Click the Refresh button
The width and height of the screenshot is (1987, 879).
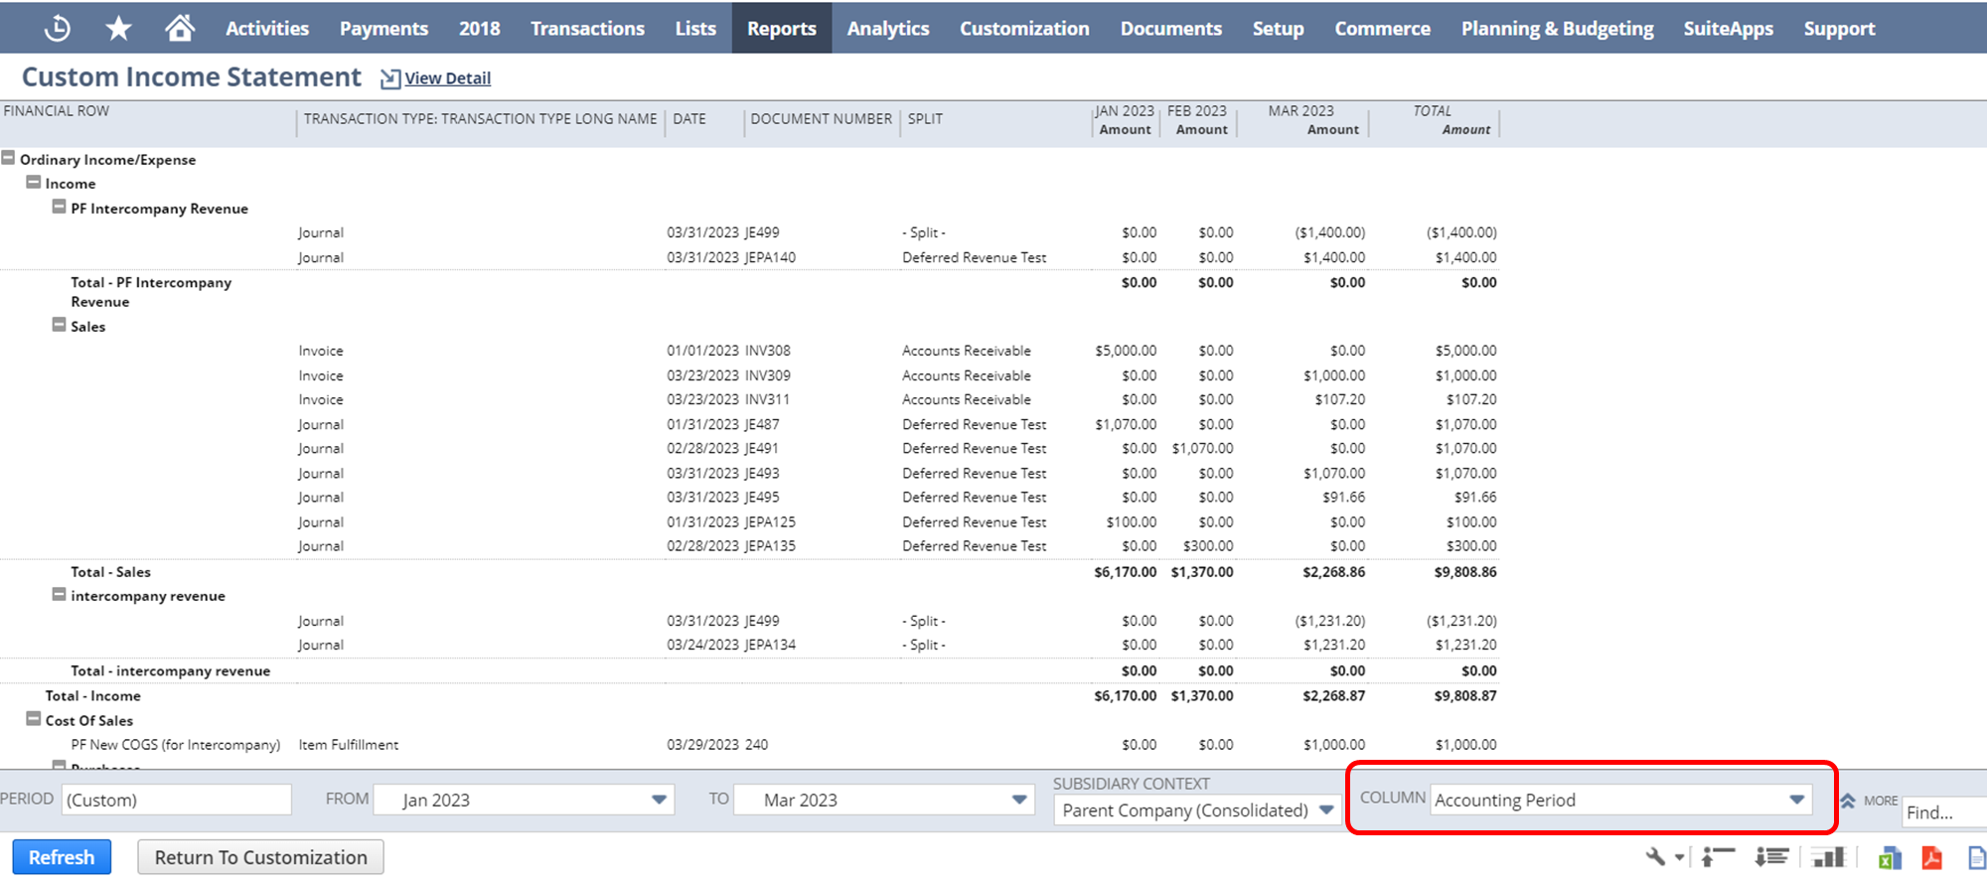click(62, 857)
